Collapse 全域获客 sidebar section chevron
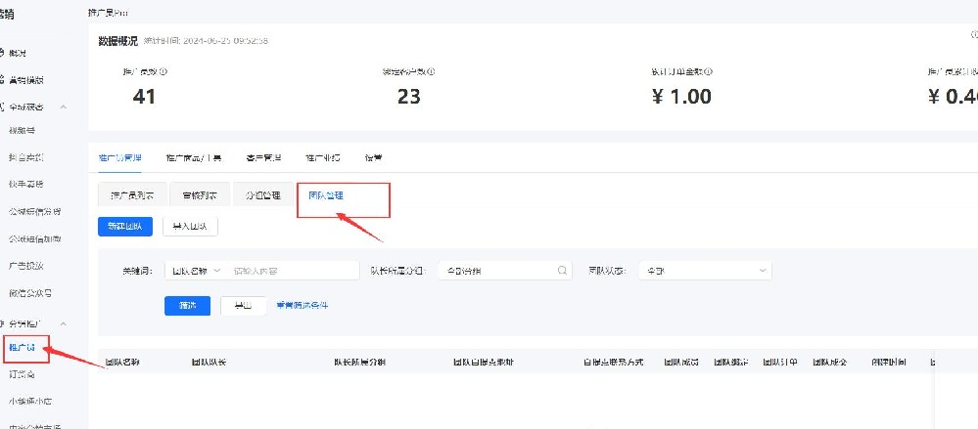Image resolution: width=978 pixels, height=429 pixels. point(63,107)
